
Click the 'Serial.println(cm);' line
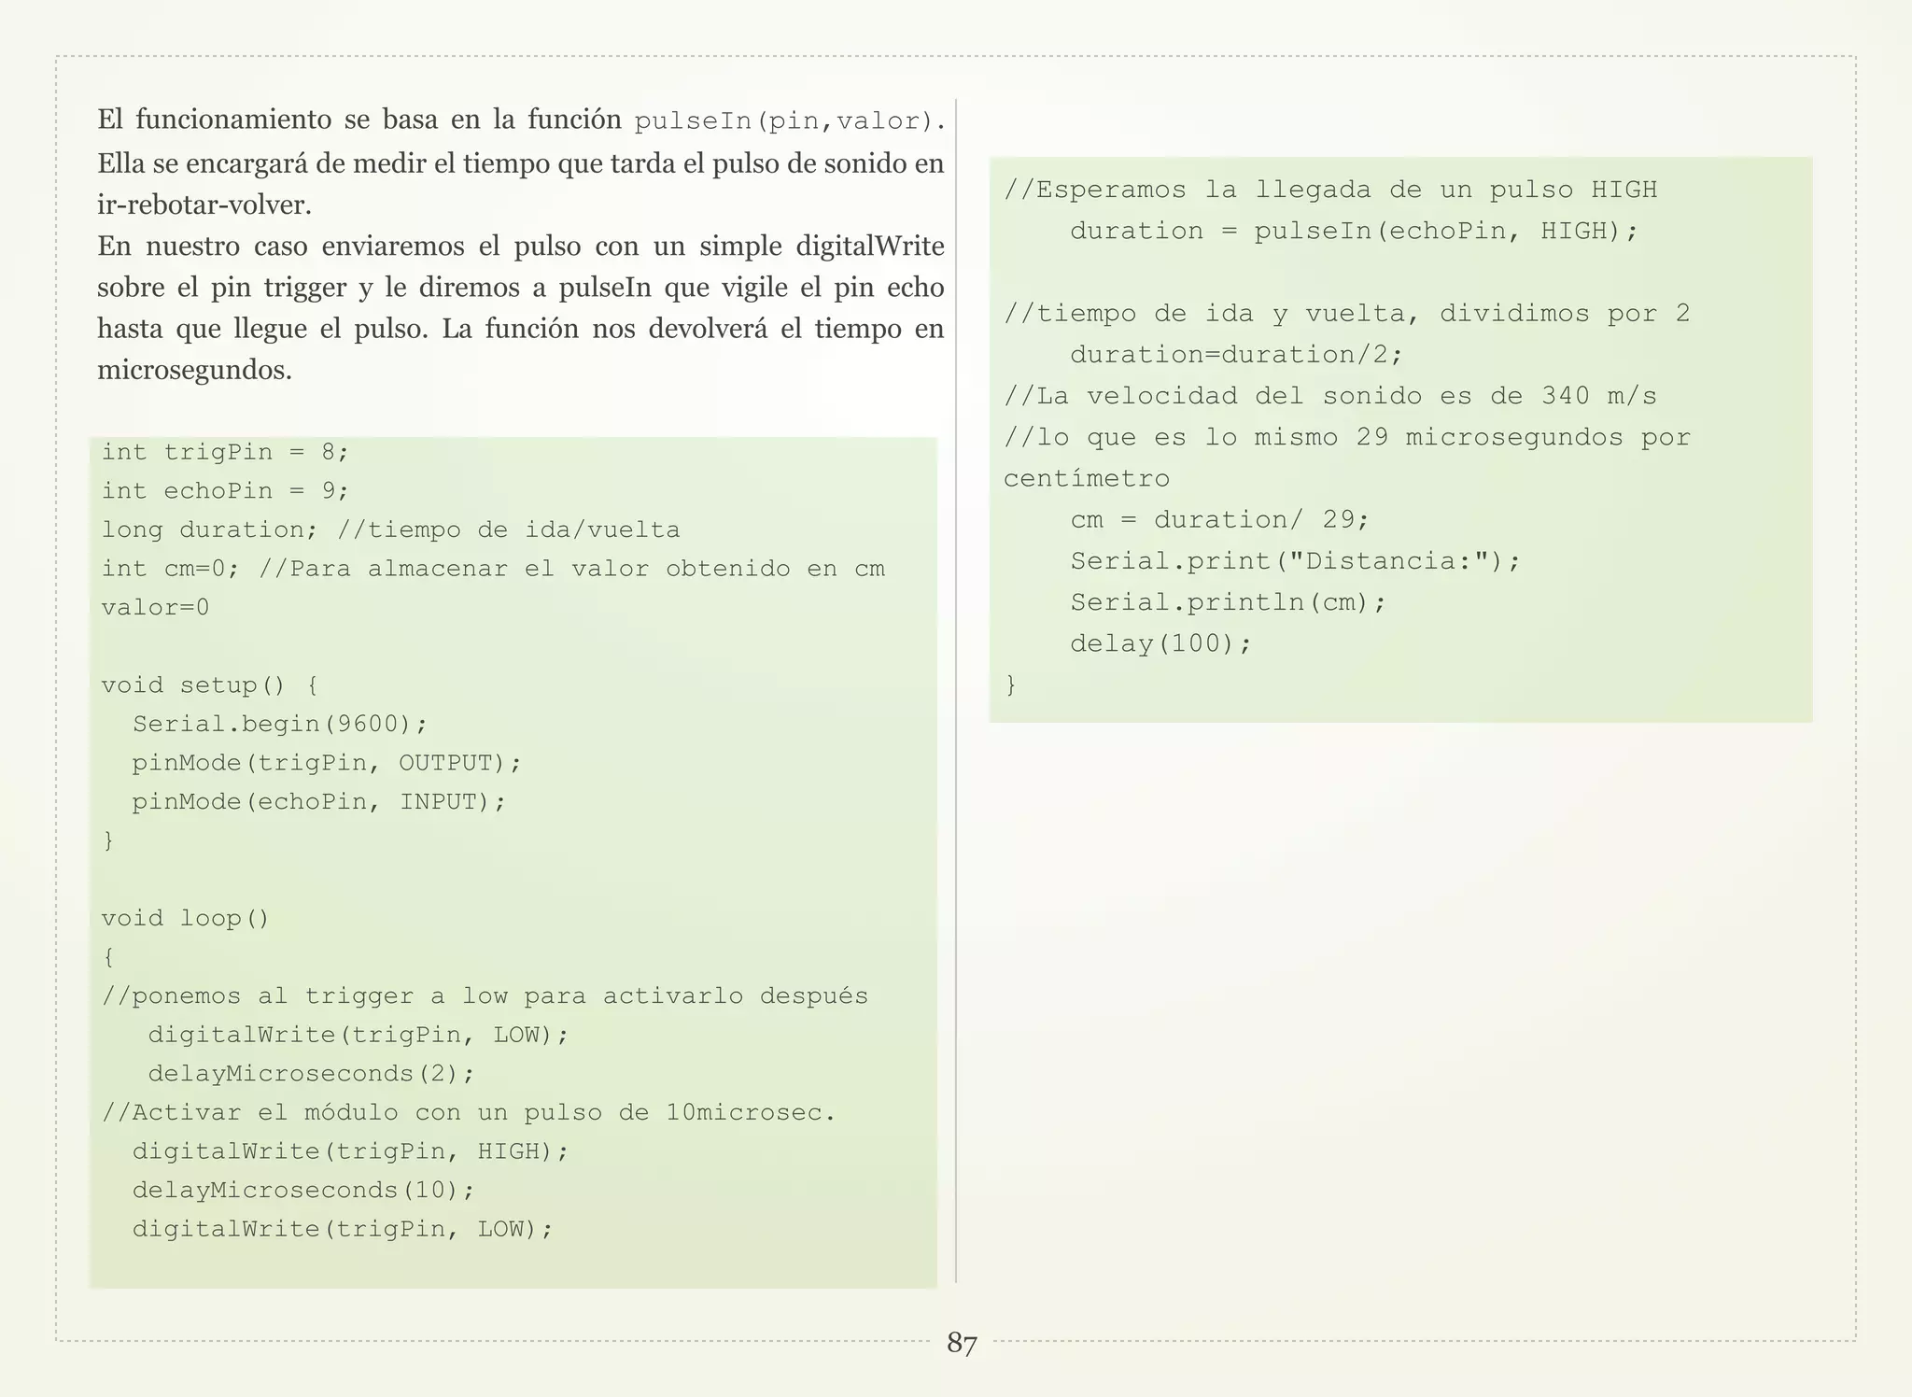click(1229, 602)
